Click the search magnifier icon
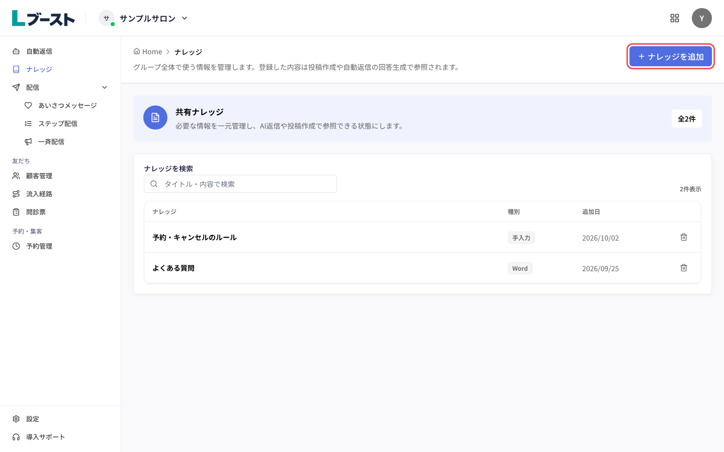 tap(154, 184)
